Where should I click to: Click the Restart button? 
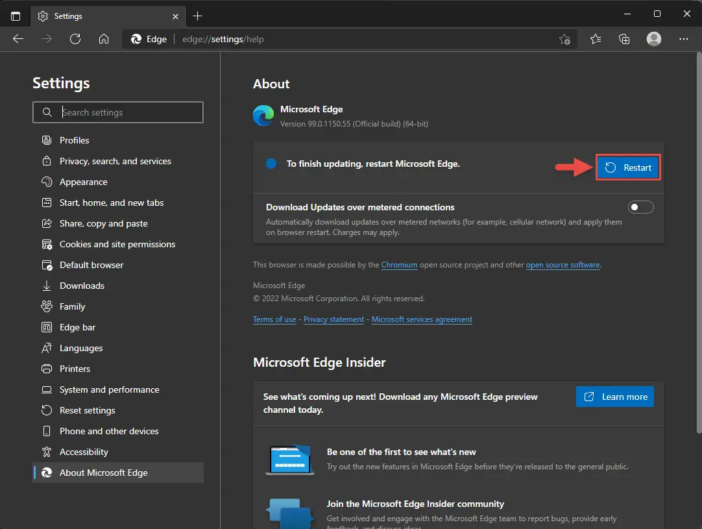(627, 167)
